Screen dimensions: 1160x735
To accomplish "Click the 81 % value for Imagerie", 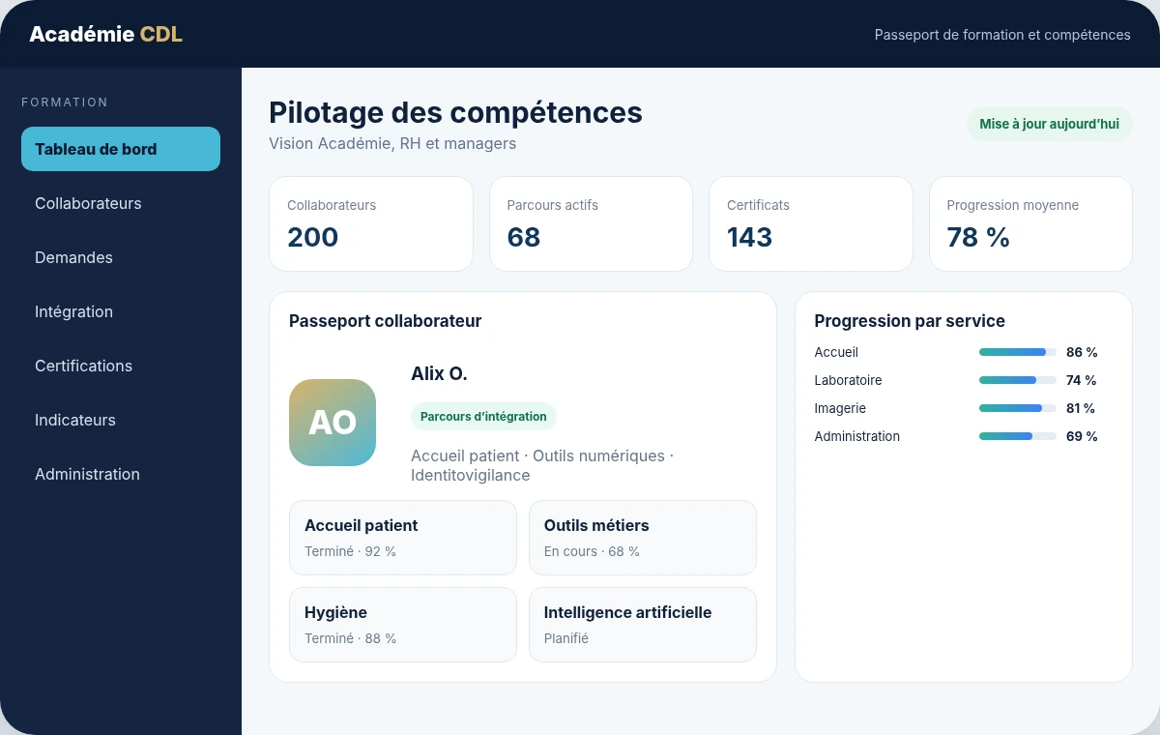I will point(1081,408).
